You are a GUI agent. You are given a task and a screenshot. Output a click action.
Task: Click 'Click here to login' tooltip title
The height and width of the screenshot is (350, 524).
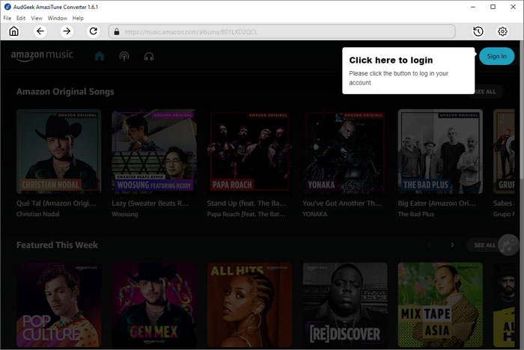pos(391,60)
